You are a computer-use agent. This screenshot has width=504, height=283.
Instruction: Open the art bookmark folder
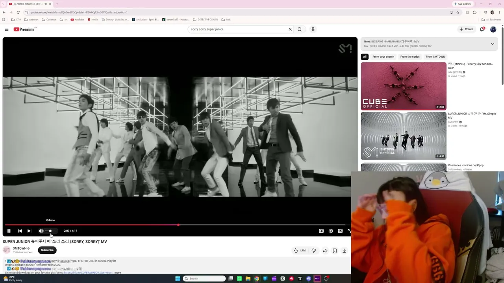(63, 20)
